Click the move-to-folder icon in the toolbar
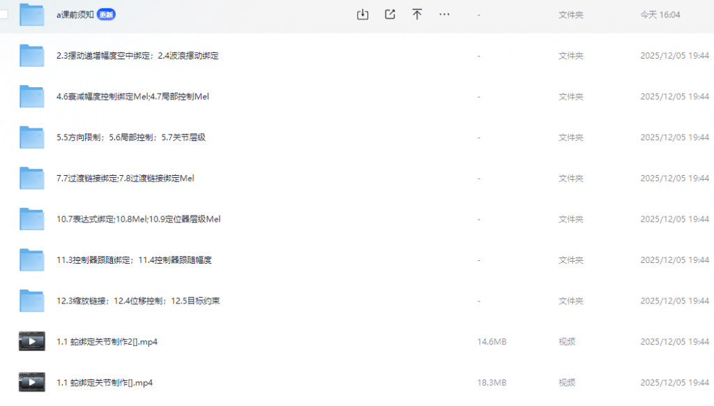 pyautogui.click(x=417, y=14)
